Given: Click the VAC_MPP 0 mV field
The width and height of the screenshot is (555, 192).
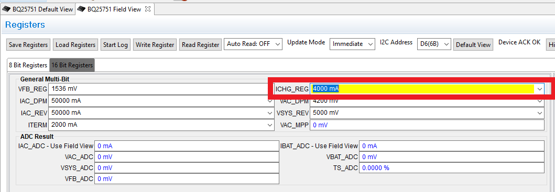Looking at the screenshot, I should [x=427, y=125].
